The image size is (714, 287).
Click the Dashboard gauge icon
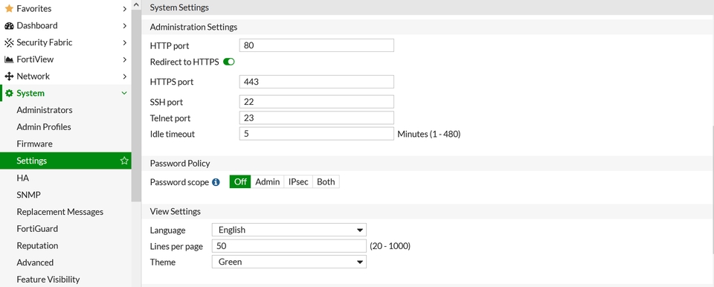pos(9,25)
